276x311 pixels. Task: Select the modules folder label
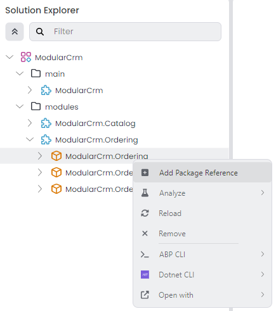(62, 107)
